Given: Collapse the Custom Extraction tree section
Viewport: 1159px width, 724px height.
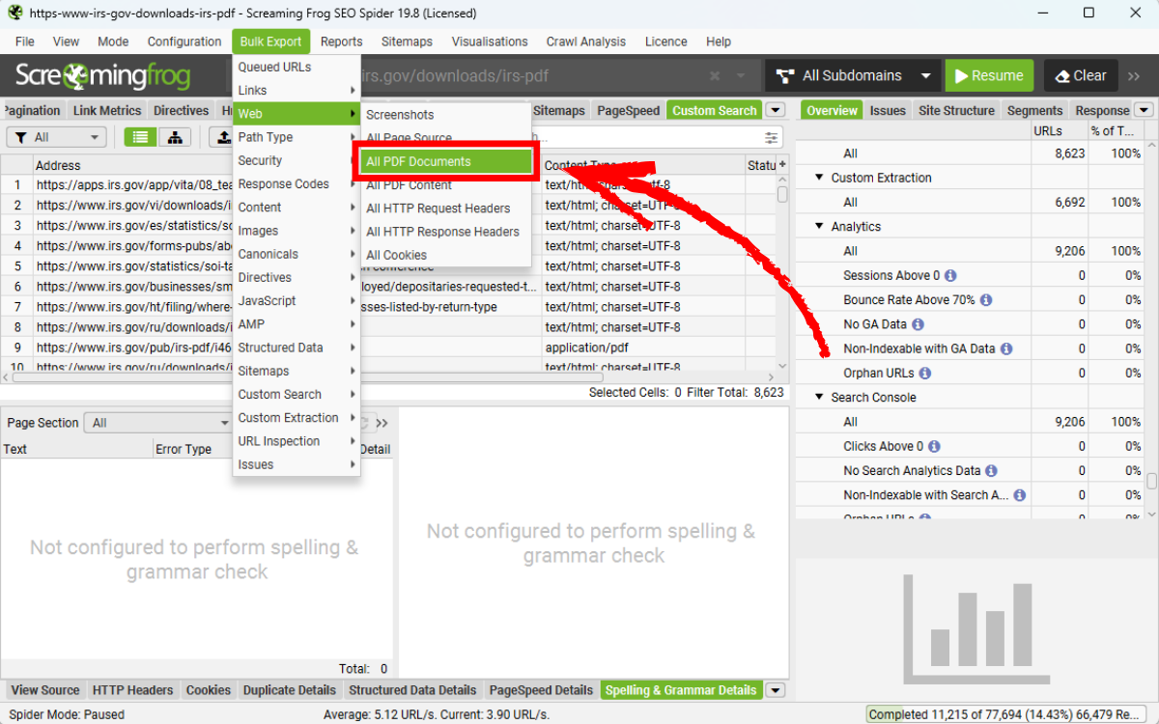Looking at the screenshot, I should tap(820, 178).
